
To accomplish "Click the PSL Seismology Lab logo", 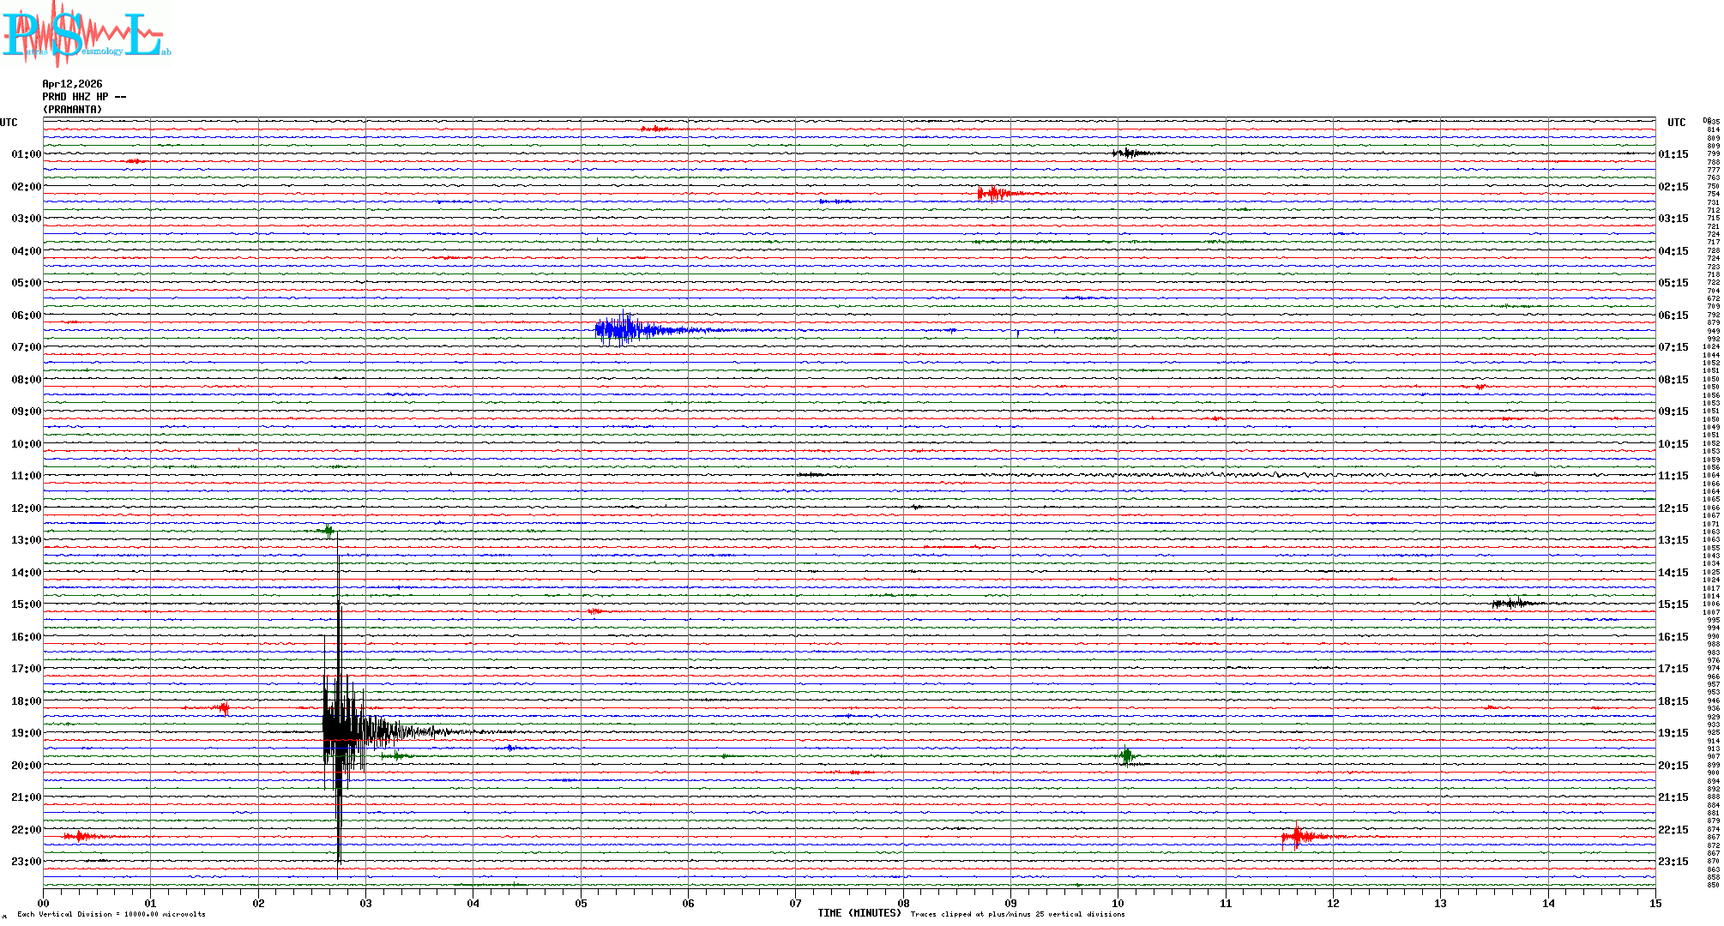I will tap(86, 34).
